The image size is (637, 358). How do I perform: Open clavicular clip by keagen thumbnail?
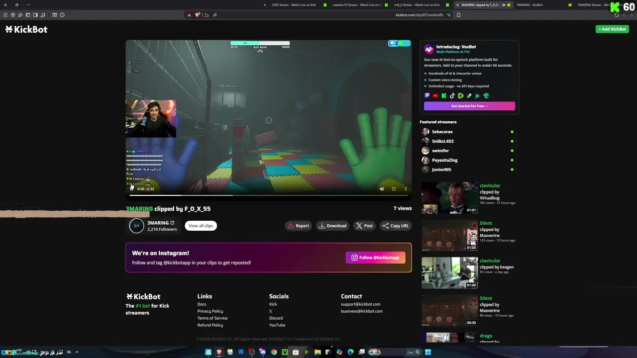pyautogui.click(x=449, y=272)
